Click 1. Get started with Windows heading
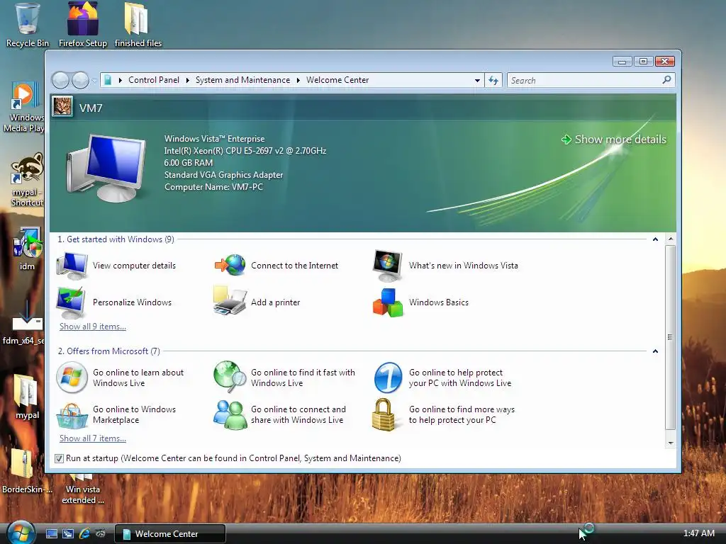The width and height of the screenshot is (726, 544). pyautogui.click(x=116, y=239)
